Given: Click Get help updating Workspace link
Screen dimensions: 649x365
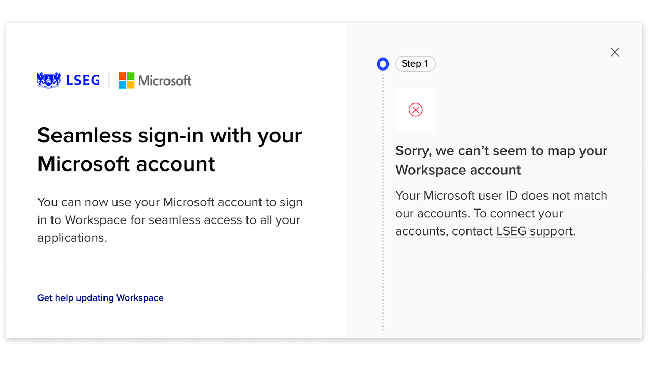Looking at the screenshot, I should click(x=100, y=298).
